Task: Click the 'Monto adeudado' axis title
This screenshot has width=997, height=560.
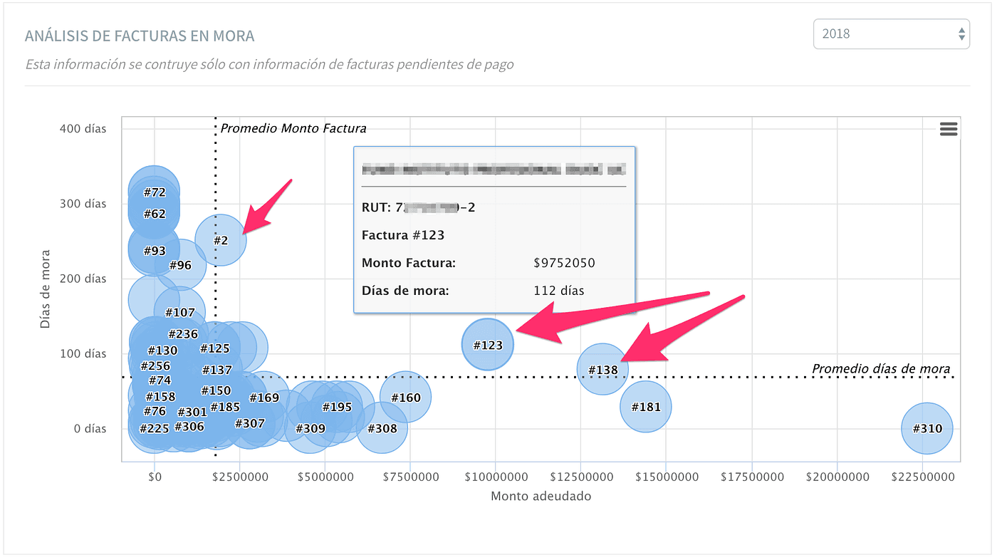Action: (541, 496)
